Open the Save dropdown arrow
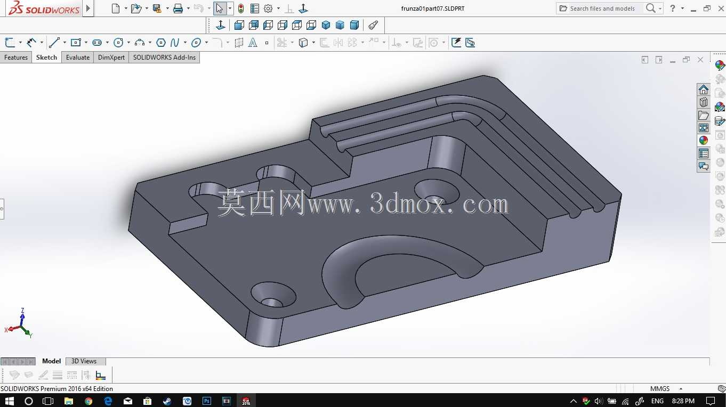726x407 pixels. coord(167,9)
